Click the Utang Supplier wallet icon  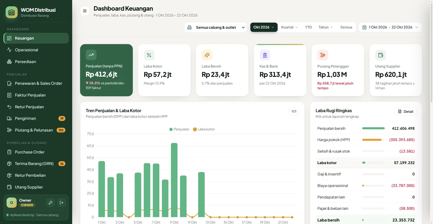pyautogui.click(x=380, y=55)
